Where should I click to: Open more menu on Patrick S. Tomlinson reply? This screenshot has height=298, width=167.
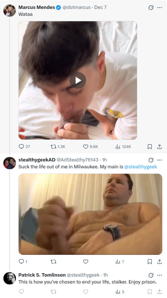(x=159, y=275)
